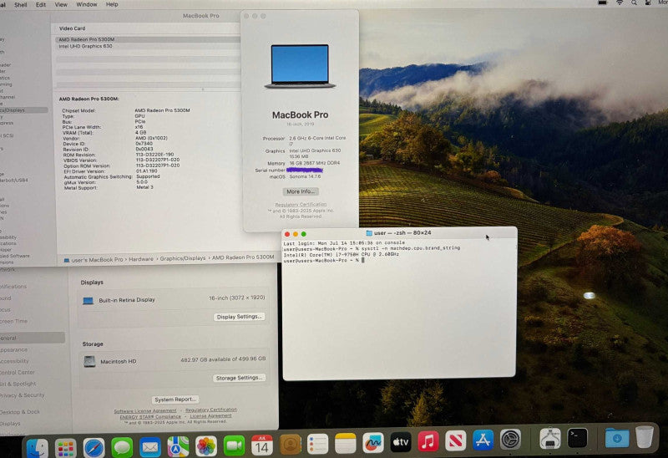
Task: Click AMD Radeon Pro 5300M in path bar
Action: pos(243,257)
